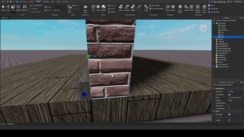Screen dimensions: 244x137
Task: Toggle the Move snapping checkbox
Action: click(x=45, y=10)
